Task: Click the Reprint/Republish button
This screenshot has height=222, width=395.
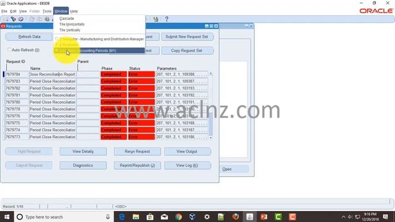Action: pyautogui.click(x=137, y=165)
